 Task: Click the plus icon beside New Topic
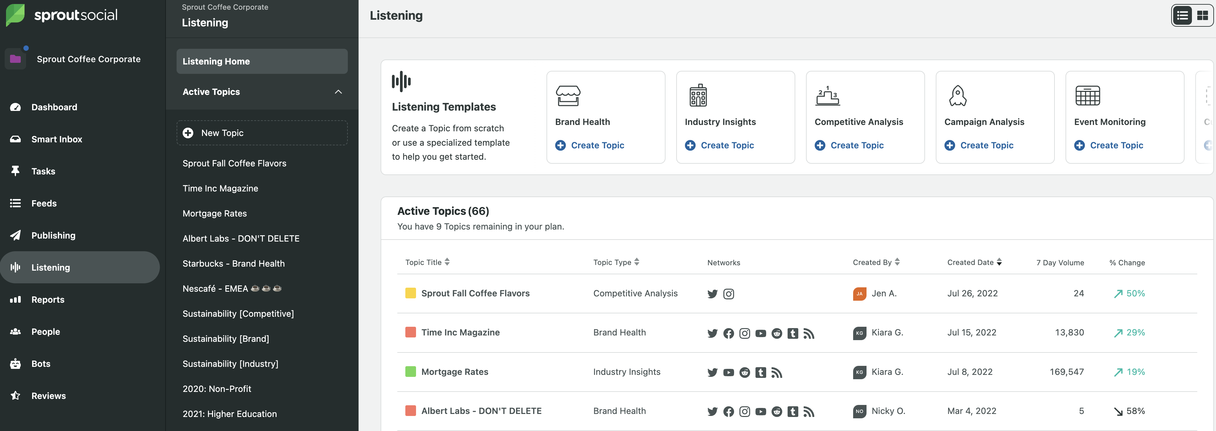tap(188, 133)
